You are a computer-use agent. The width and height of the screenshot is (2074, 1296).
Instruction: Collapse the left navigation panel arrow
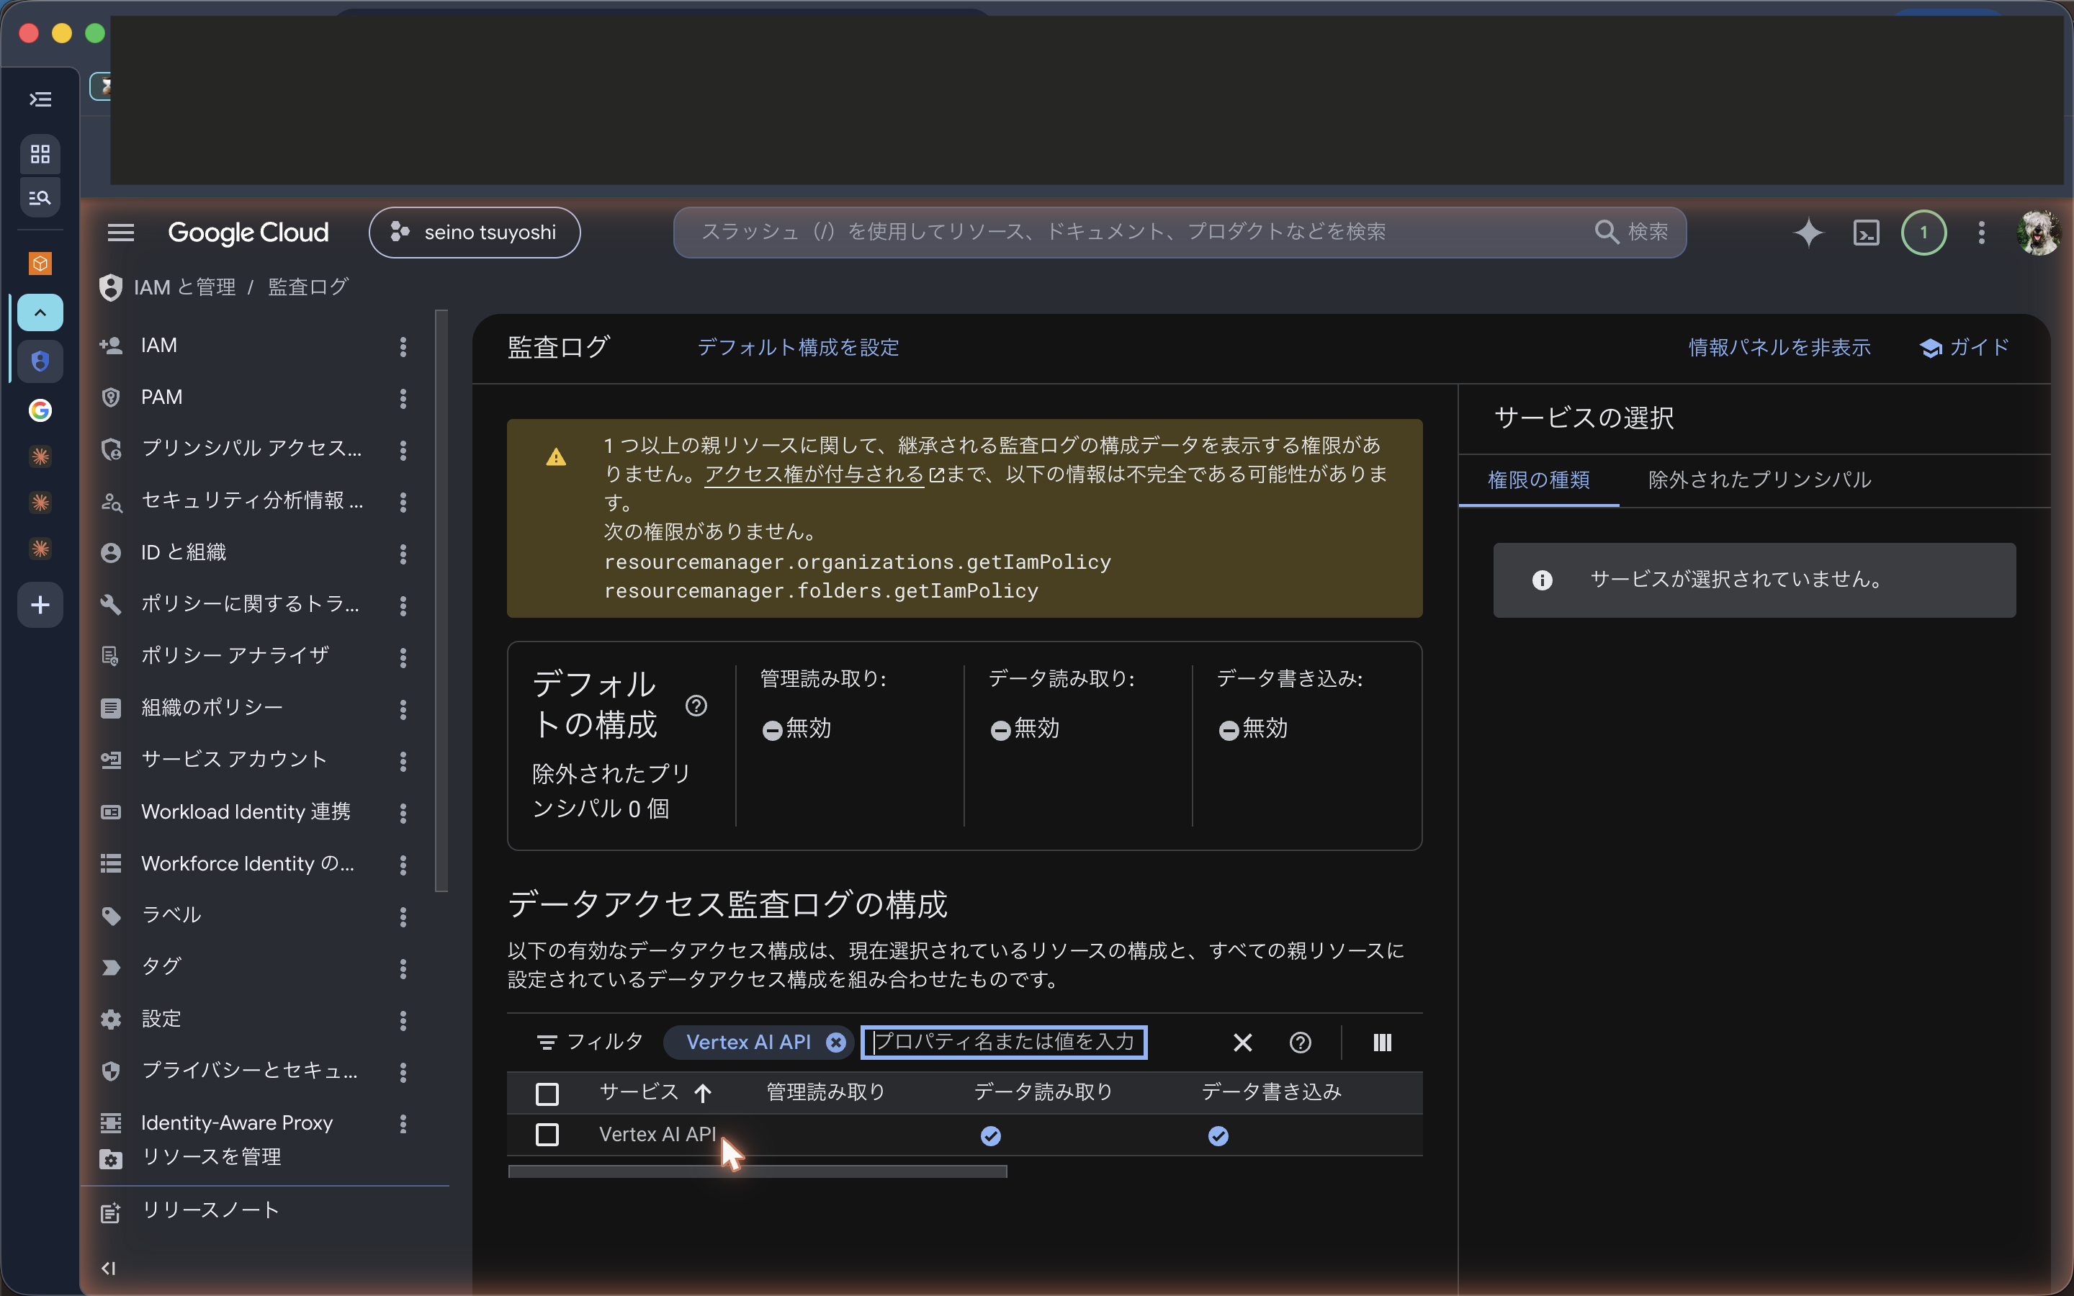click(109, 1269)
